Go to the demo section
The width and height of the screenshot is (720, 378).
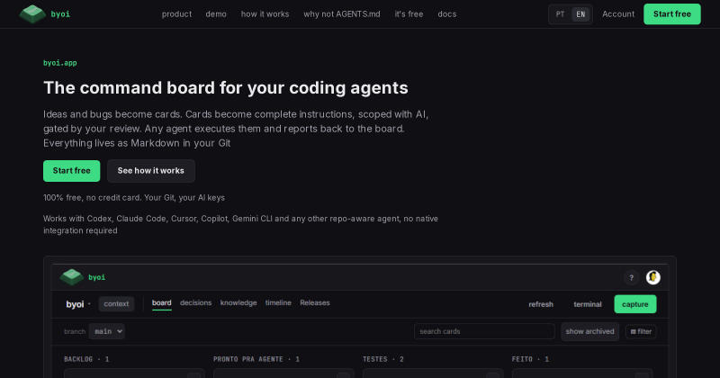(x=216, y=14)
